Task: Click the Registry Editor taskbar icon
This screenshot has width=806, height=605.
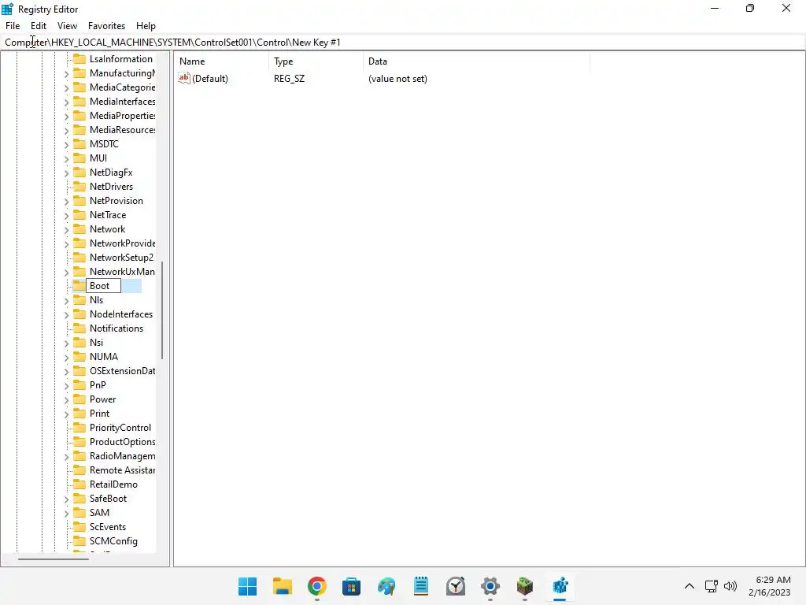Action: point(560,586)
